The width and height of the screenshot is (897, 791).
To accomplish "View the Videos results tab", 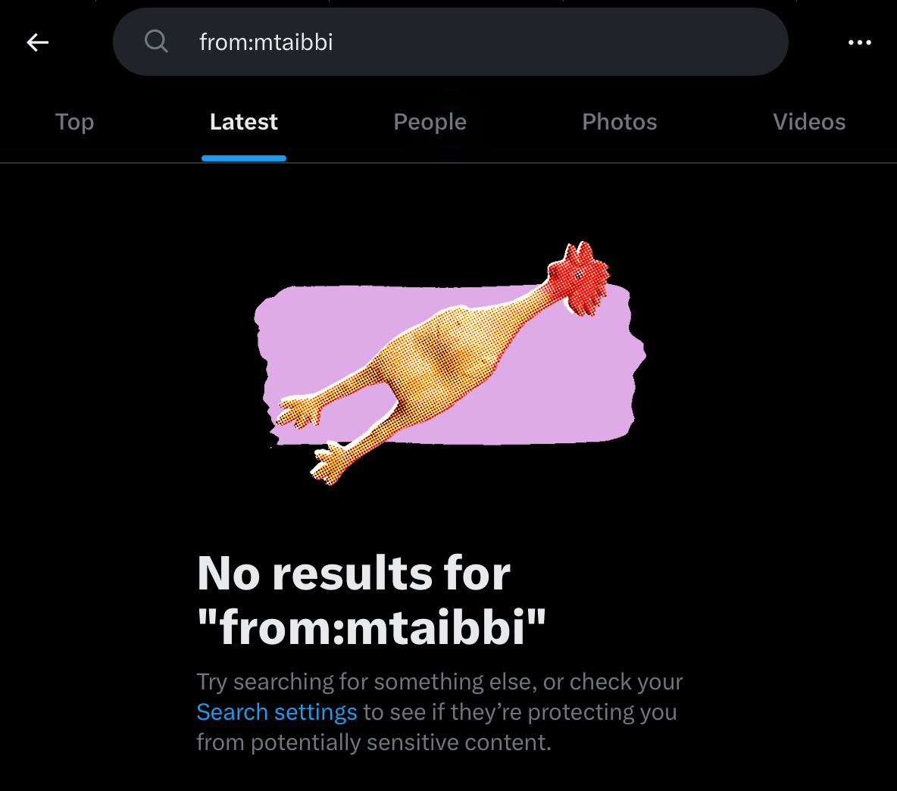I will [x=808, y=122].
